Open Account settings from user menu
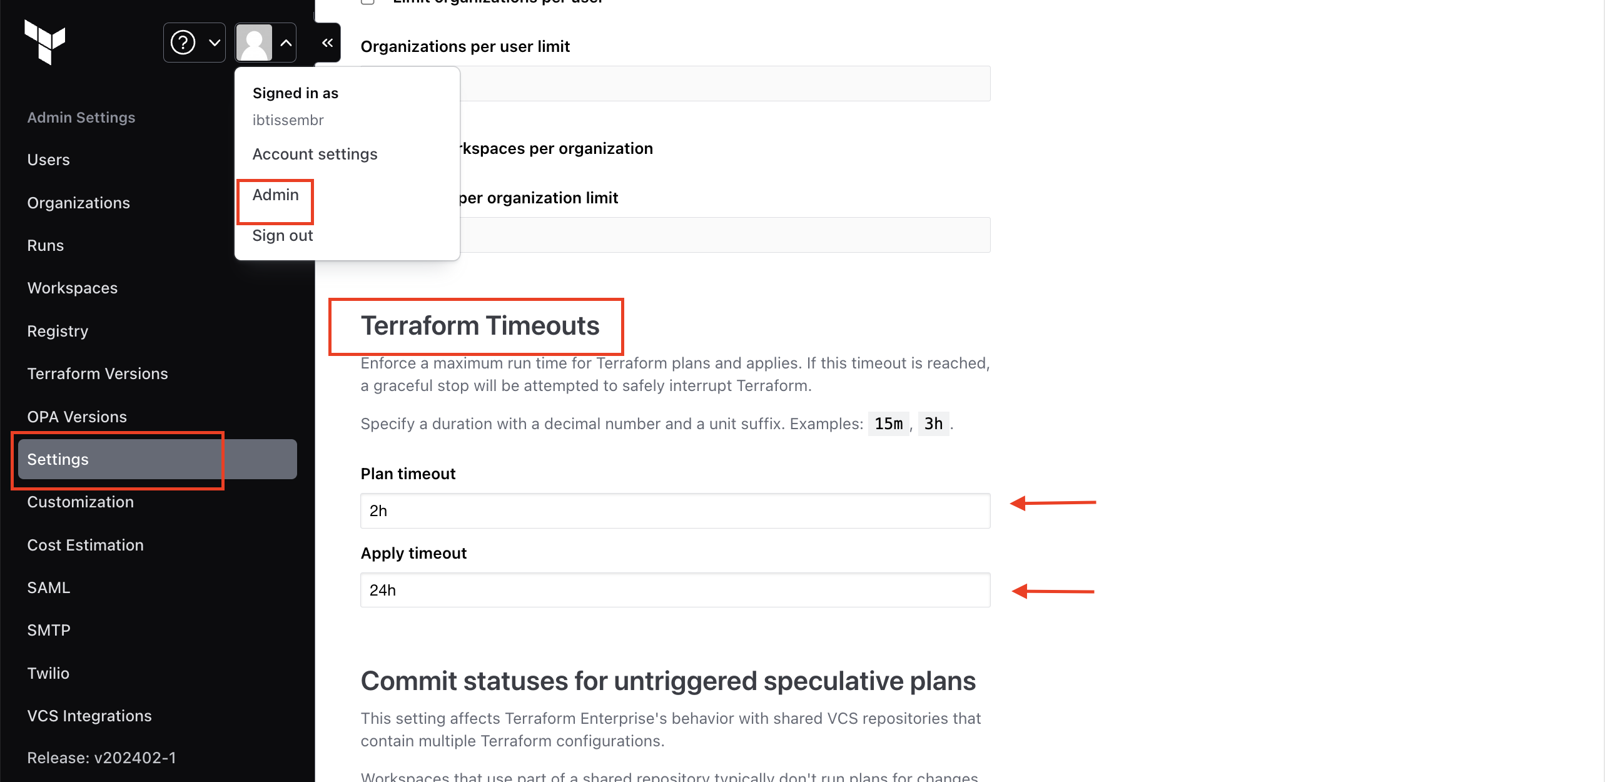The width and height of the screenshot is (1605, 782). point(315,154)
